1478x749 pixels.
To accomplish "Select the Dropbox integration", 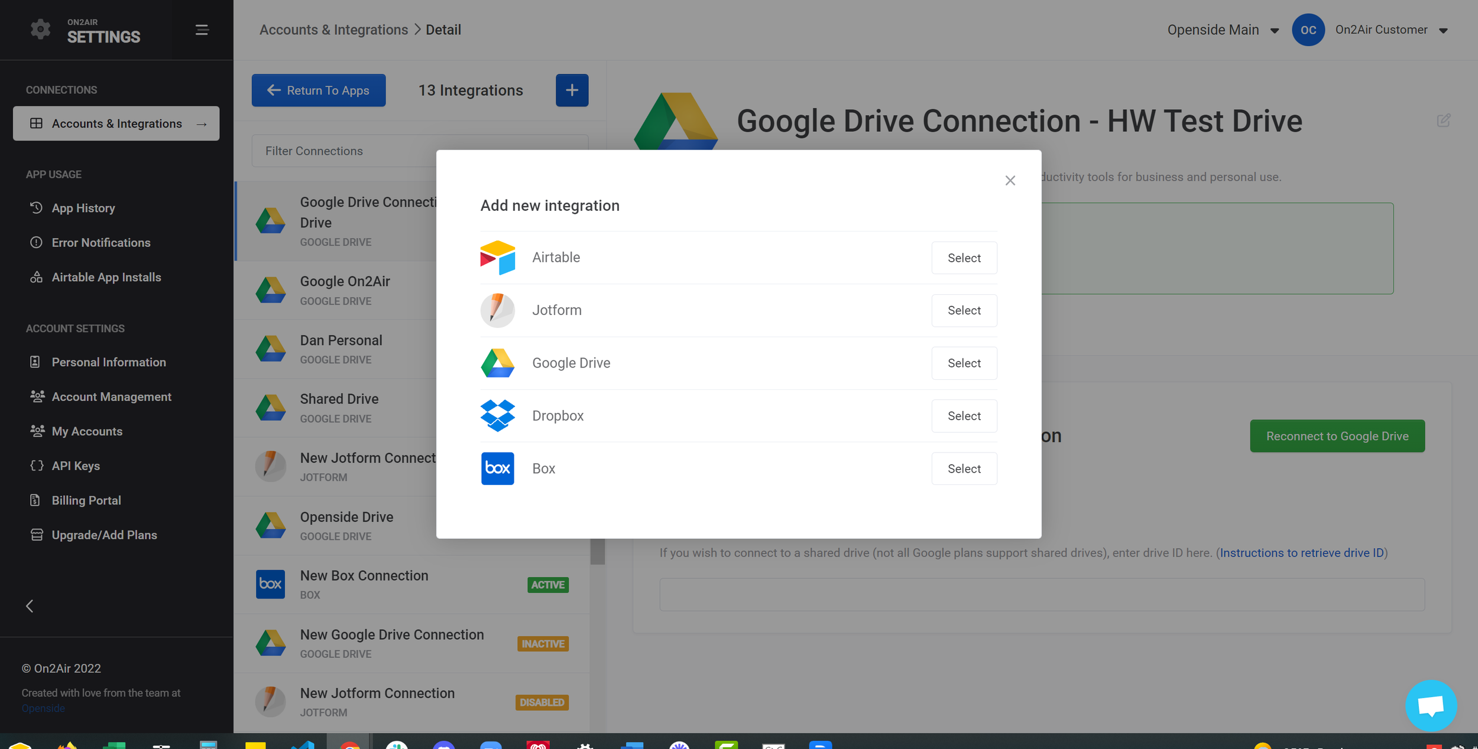I will pyautogui.click(x=964, y=416).
